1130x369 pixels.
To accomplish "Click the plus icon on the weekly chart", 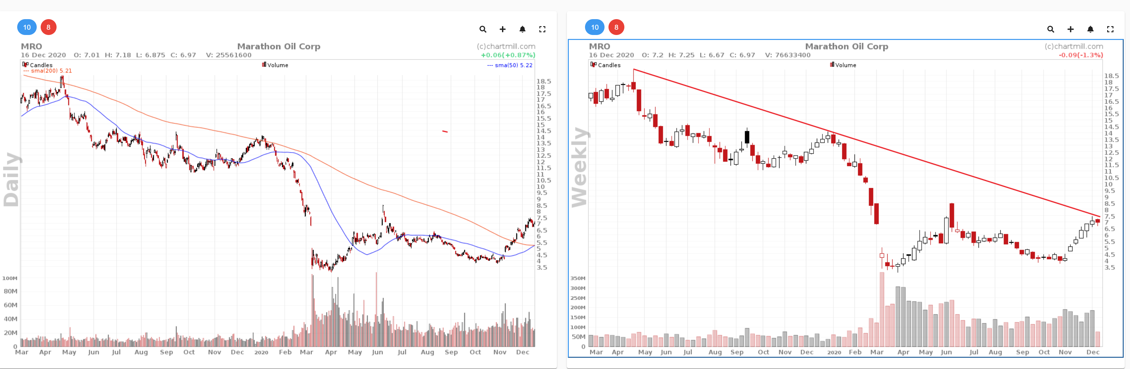I will pyautogui.click(x=1071, y=29).
